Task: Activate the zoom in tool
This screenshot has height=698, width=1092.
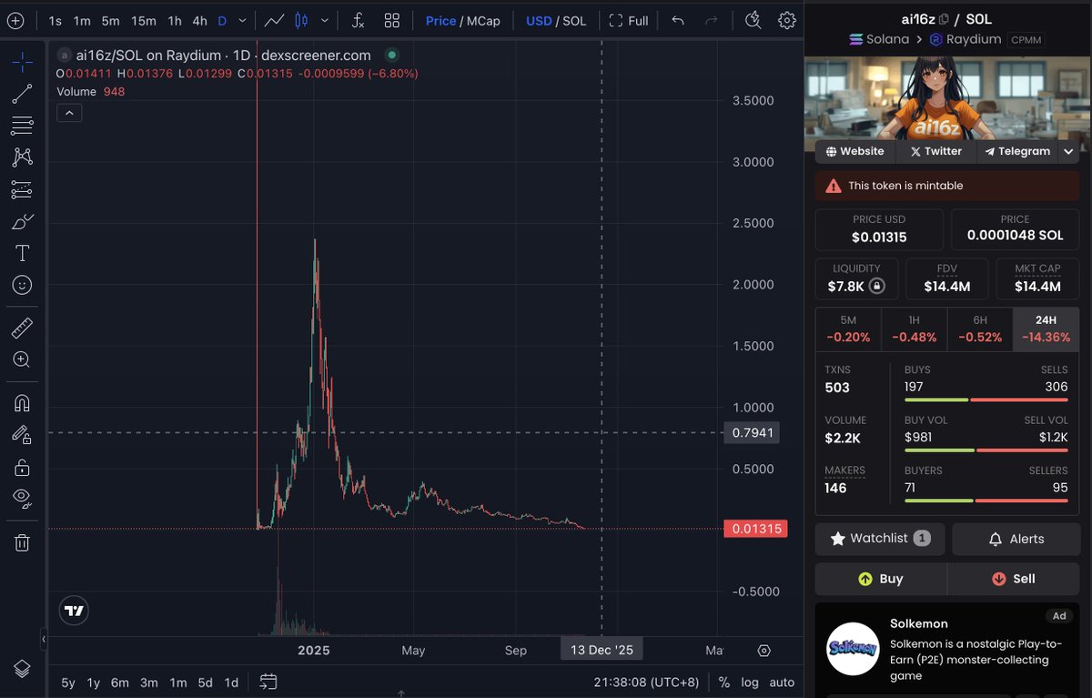Action: coord(23,359)
